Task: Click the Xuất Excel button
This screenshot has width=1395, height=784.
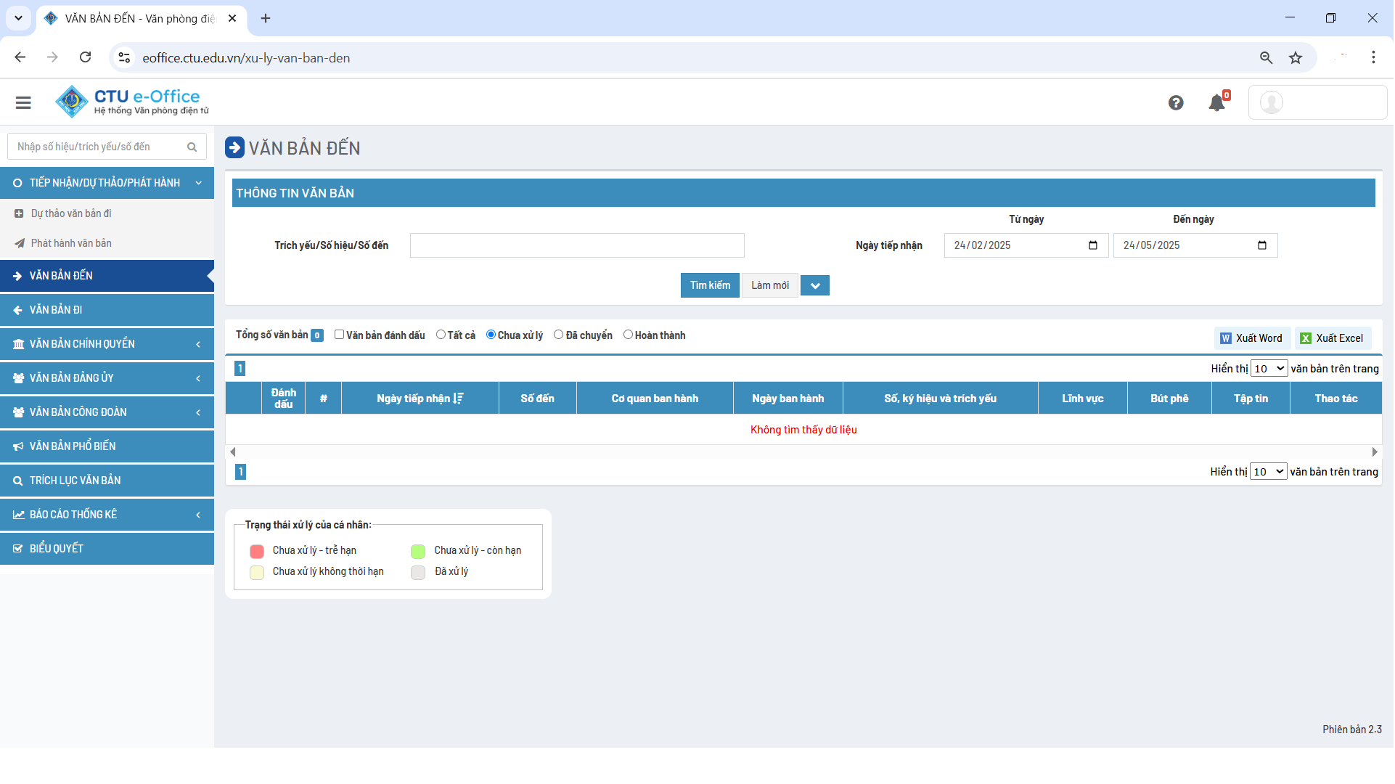Action: point(1333,338)
